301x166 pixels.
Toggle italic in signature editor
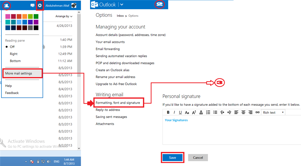174,113
